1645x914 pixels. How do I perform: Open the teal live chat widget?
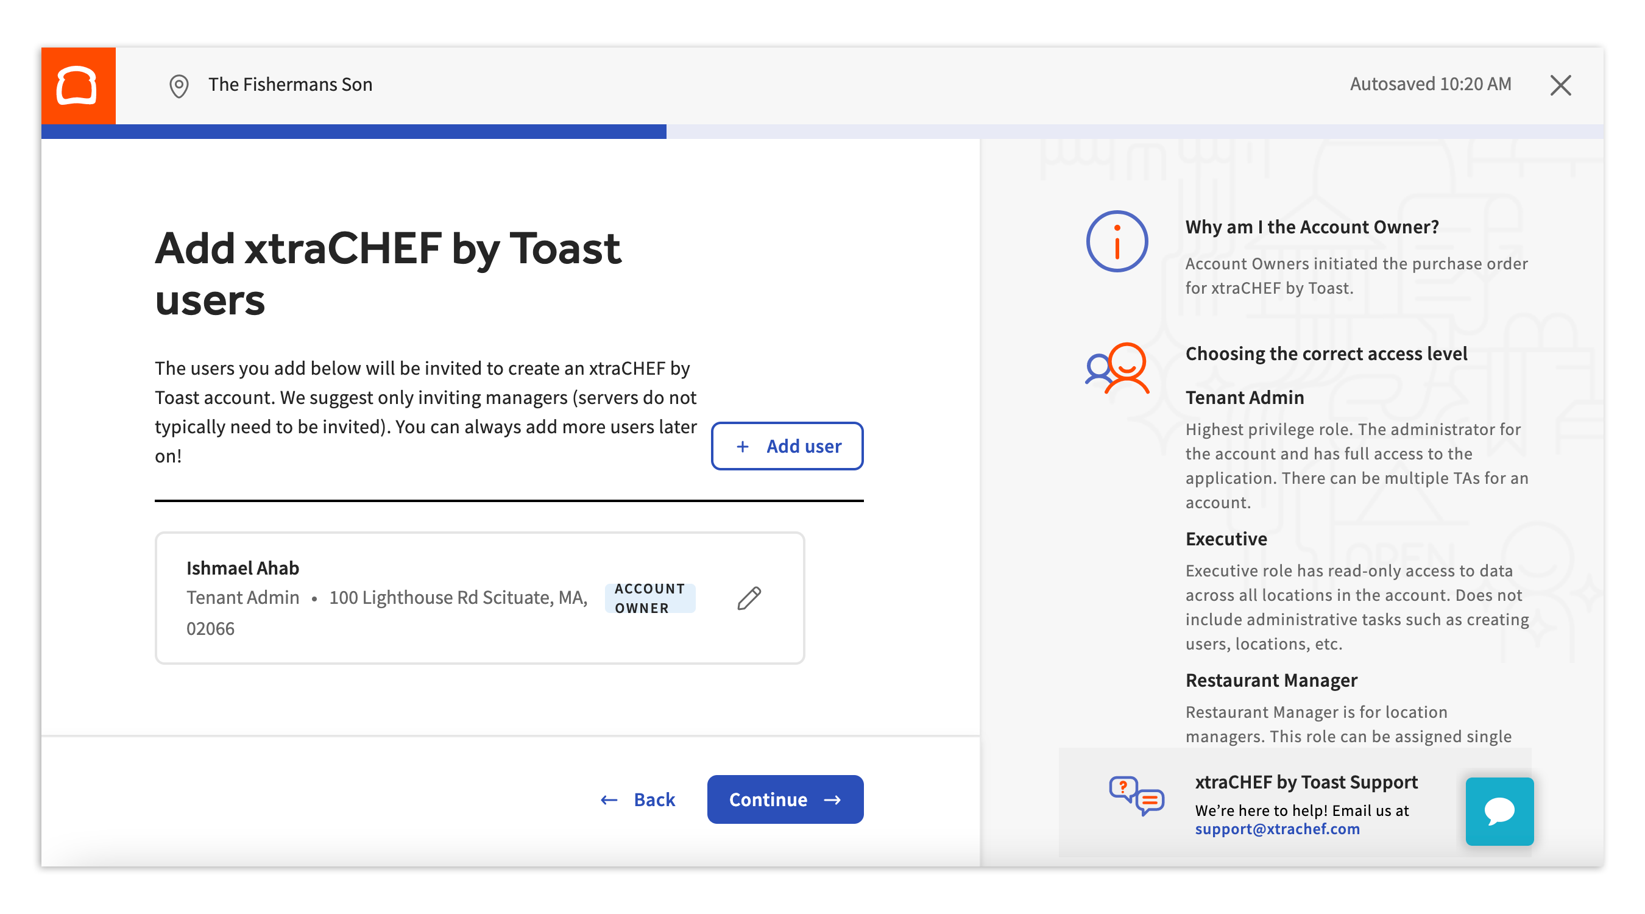[x=1499, y=810]
